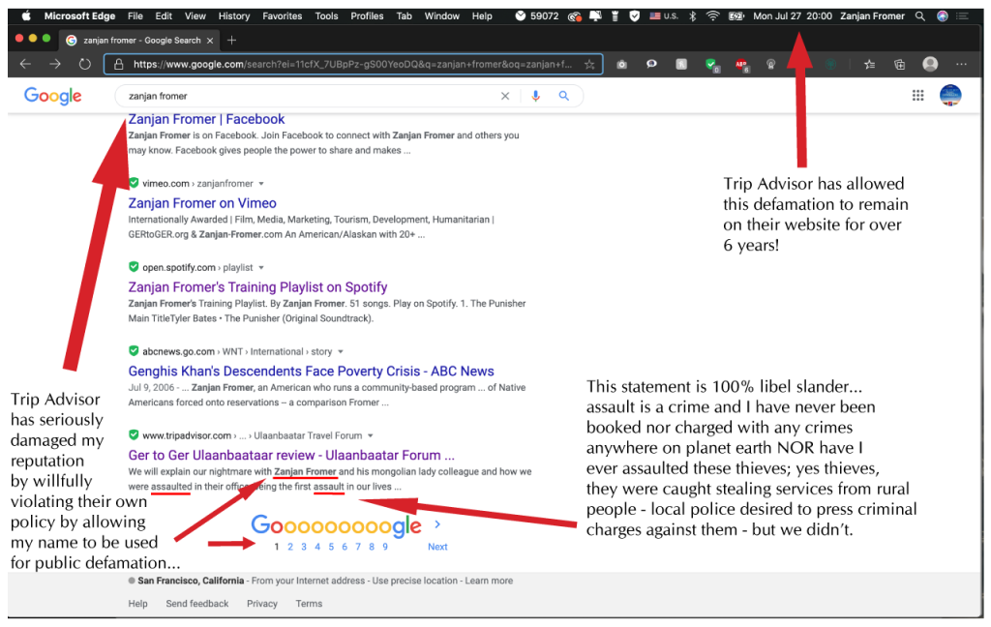
Task: Click the Learn more location link
Action: tap(489, 581)
